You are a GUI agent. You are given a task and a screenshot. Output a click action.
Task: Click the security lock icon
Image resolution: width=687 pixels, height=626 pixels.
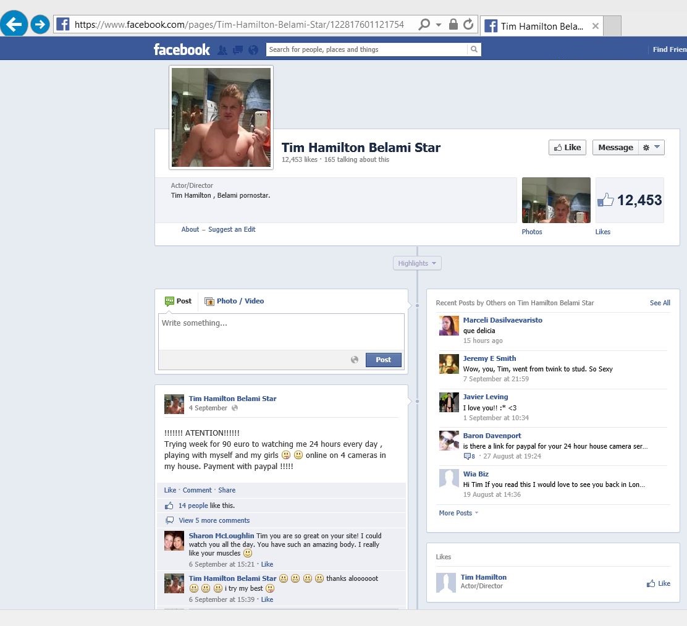click(453, 24)
